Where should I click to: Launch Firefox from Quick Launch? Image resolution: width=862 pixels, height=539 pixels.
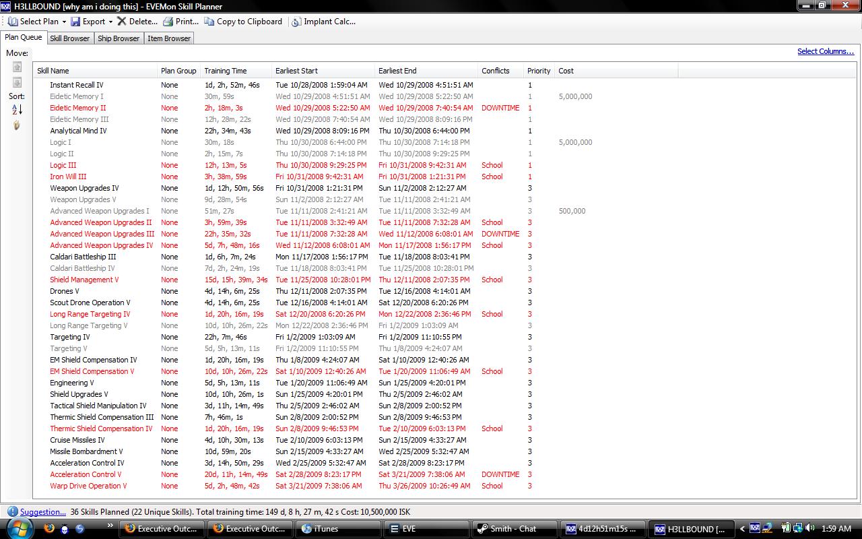tap(49, 529)
